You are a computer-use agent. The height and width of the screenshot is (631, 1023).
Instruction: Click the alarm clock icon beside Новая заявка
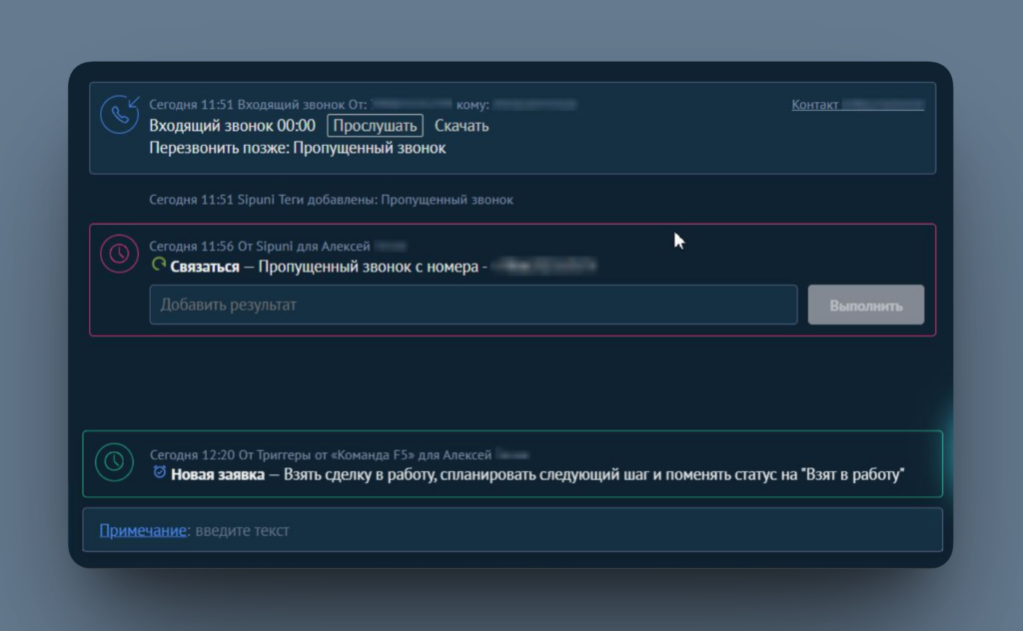pos(159,472)
